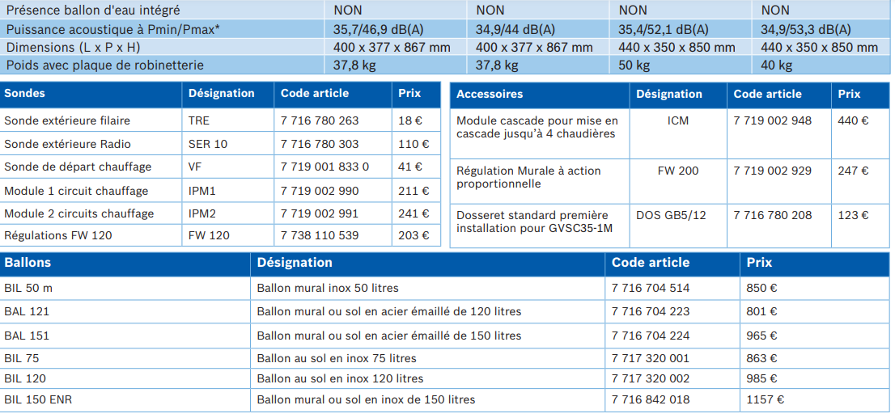Select the 'BIL 75' row label
Image resolution: width=895 pixels, height=418 pixels.
click(x=21, y=359)
